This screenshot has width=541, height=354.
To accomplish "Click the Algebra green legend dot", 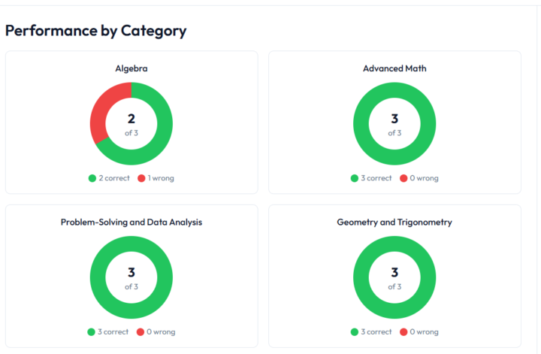I will (x=92, y=178).
